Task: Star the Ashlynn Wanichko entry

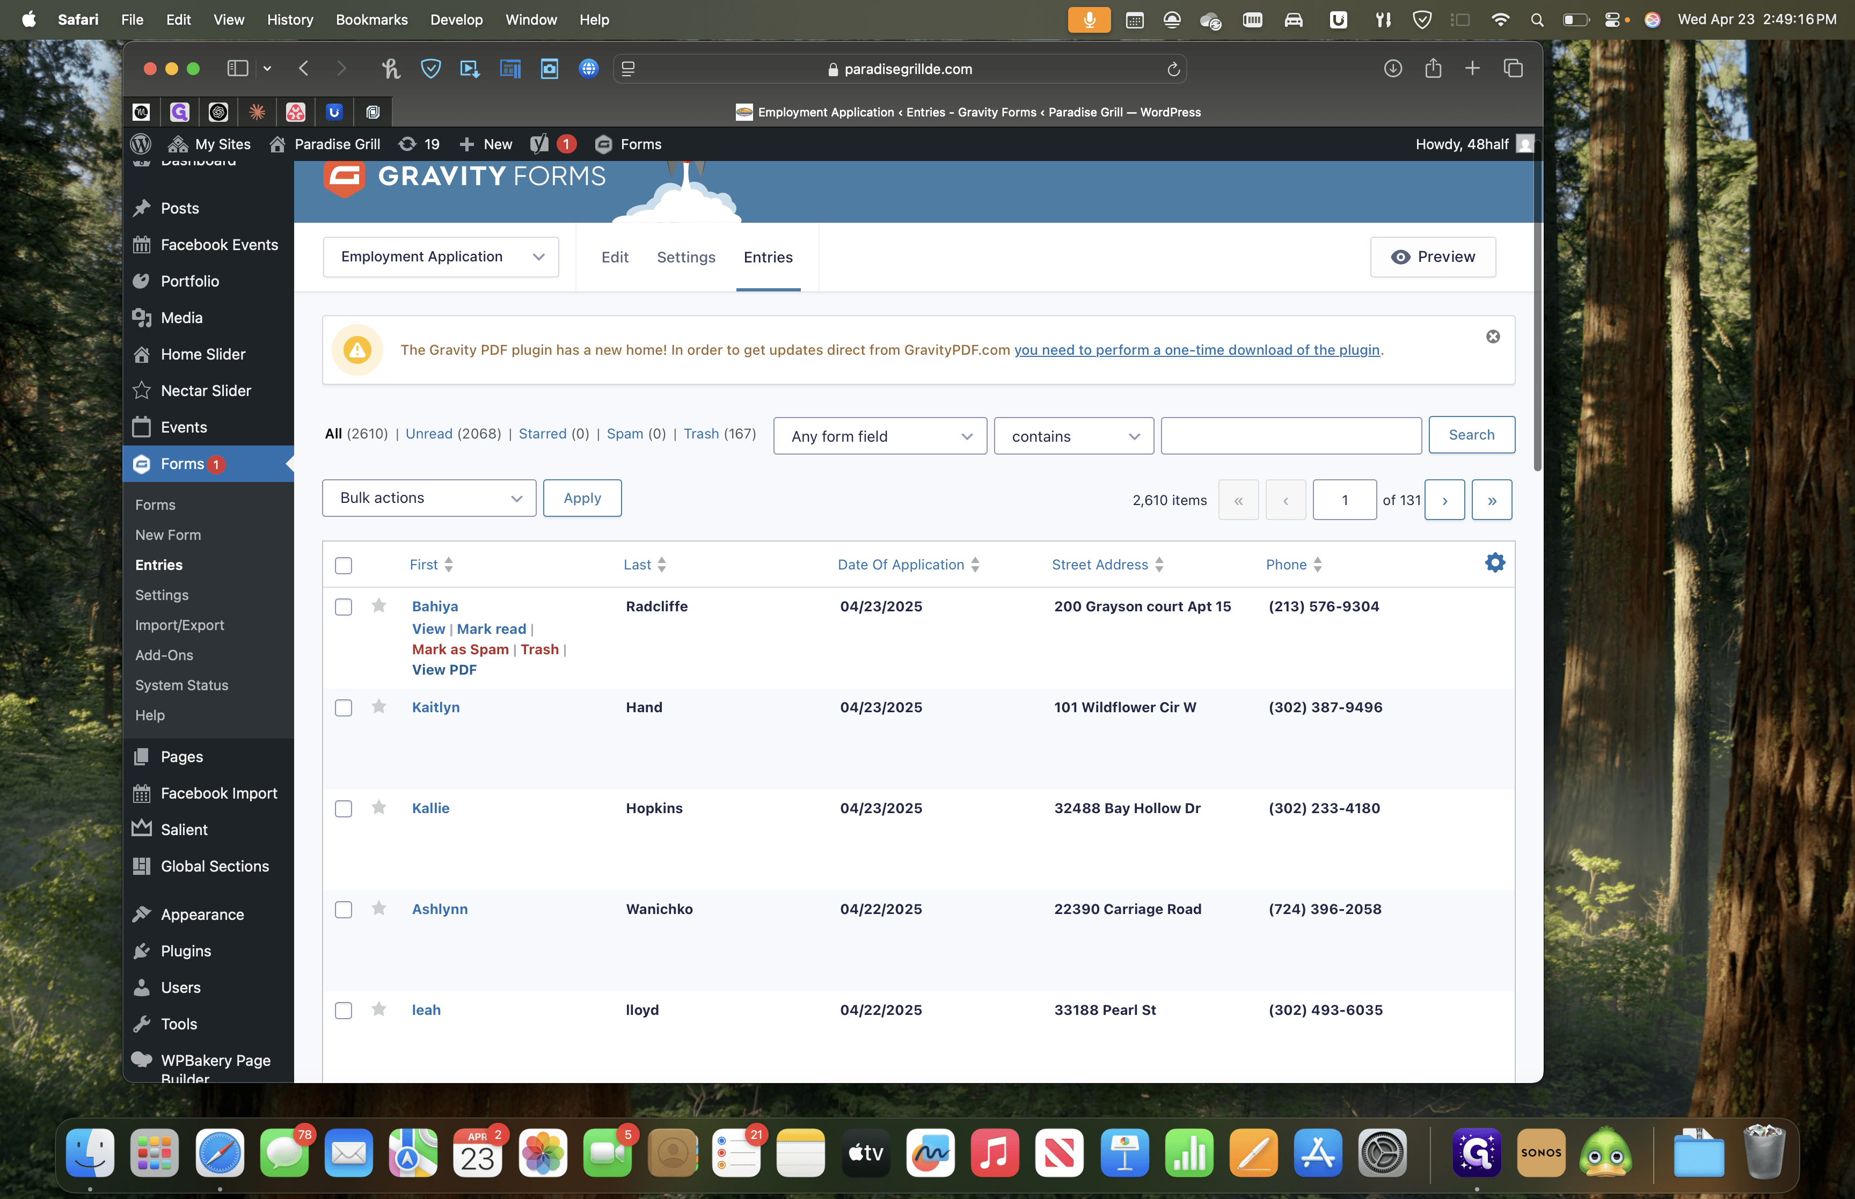Action: (x=379, y=909)
